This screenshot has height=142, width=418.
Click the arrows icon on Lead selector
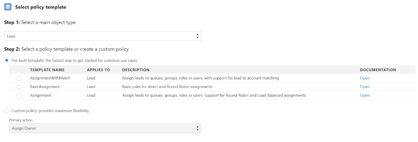197,36
